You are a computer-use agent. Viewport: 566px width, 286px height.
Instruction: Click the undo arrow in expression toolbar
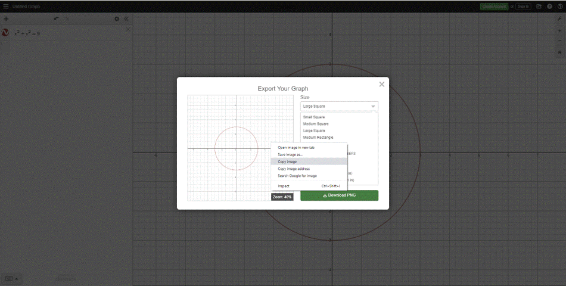(x=56, y=18)
